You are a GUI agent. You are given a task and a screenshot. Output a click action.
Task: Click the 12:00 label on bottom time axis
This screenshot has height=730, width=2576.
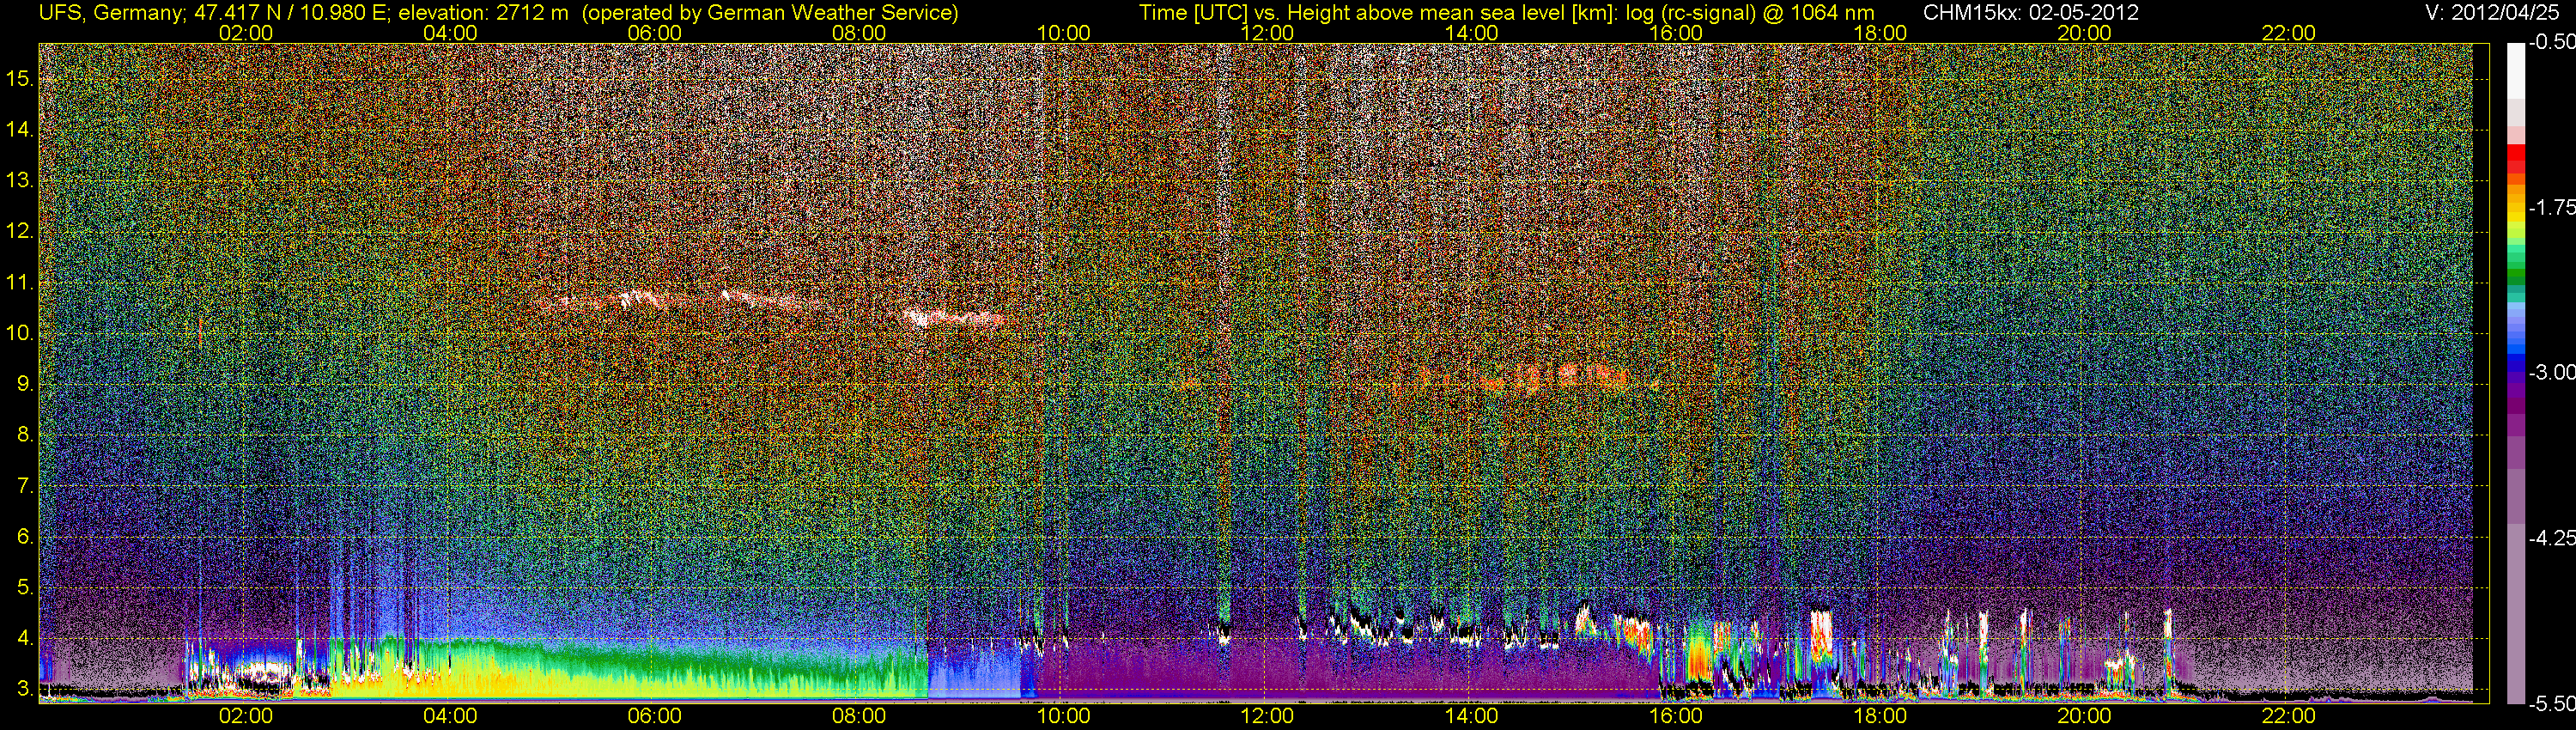(x=1267, y=716)
